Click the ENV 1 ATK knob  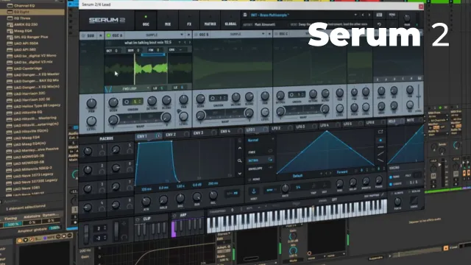(146, 201)
